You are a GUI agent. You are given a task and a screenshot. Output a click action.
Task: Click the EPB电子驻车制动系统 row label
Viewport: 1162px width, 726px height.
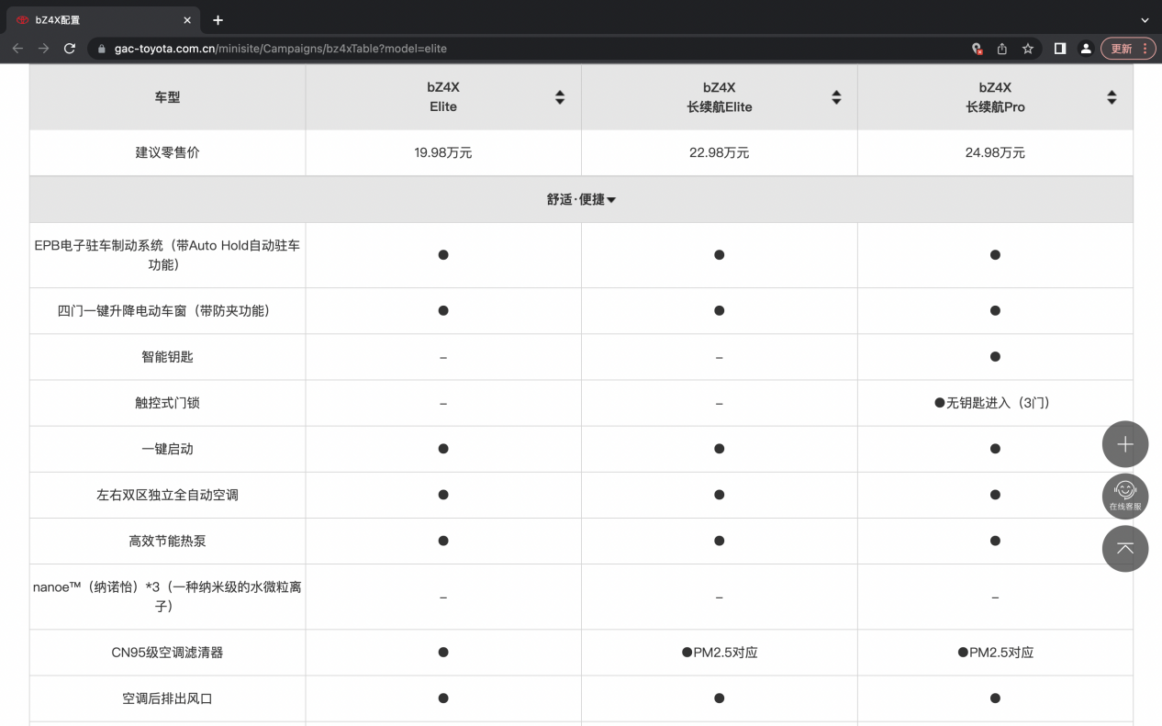[167, 255]
